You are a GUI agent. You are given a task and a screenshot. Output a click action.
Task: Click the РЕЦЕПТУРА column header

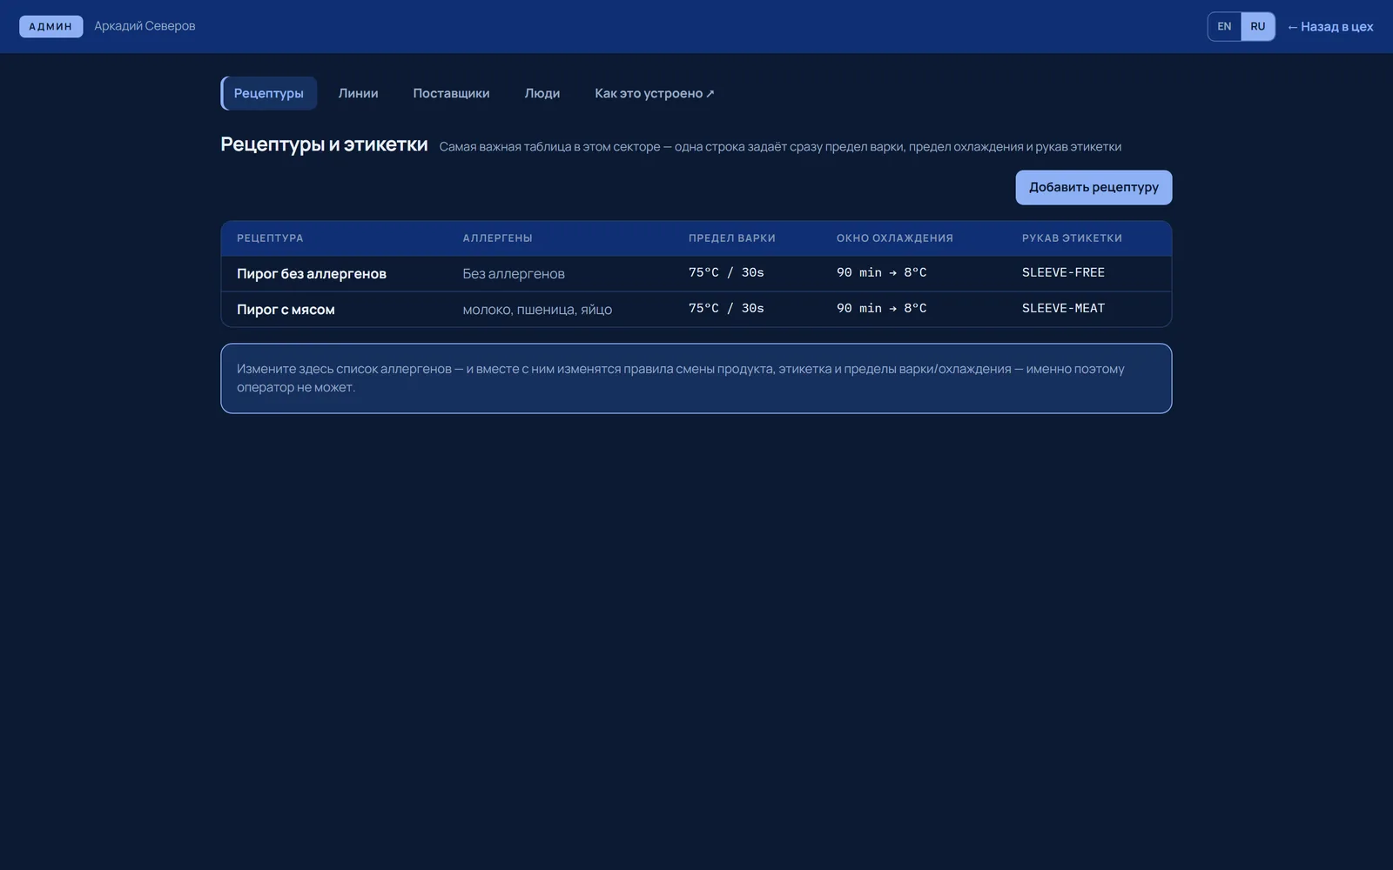click(270, 238)
